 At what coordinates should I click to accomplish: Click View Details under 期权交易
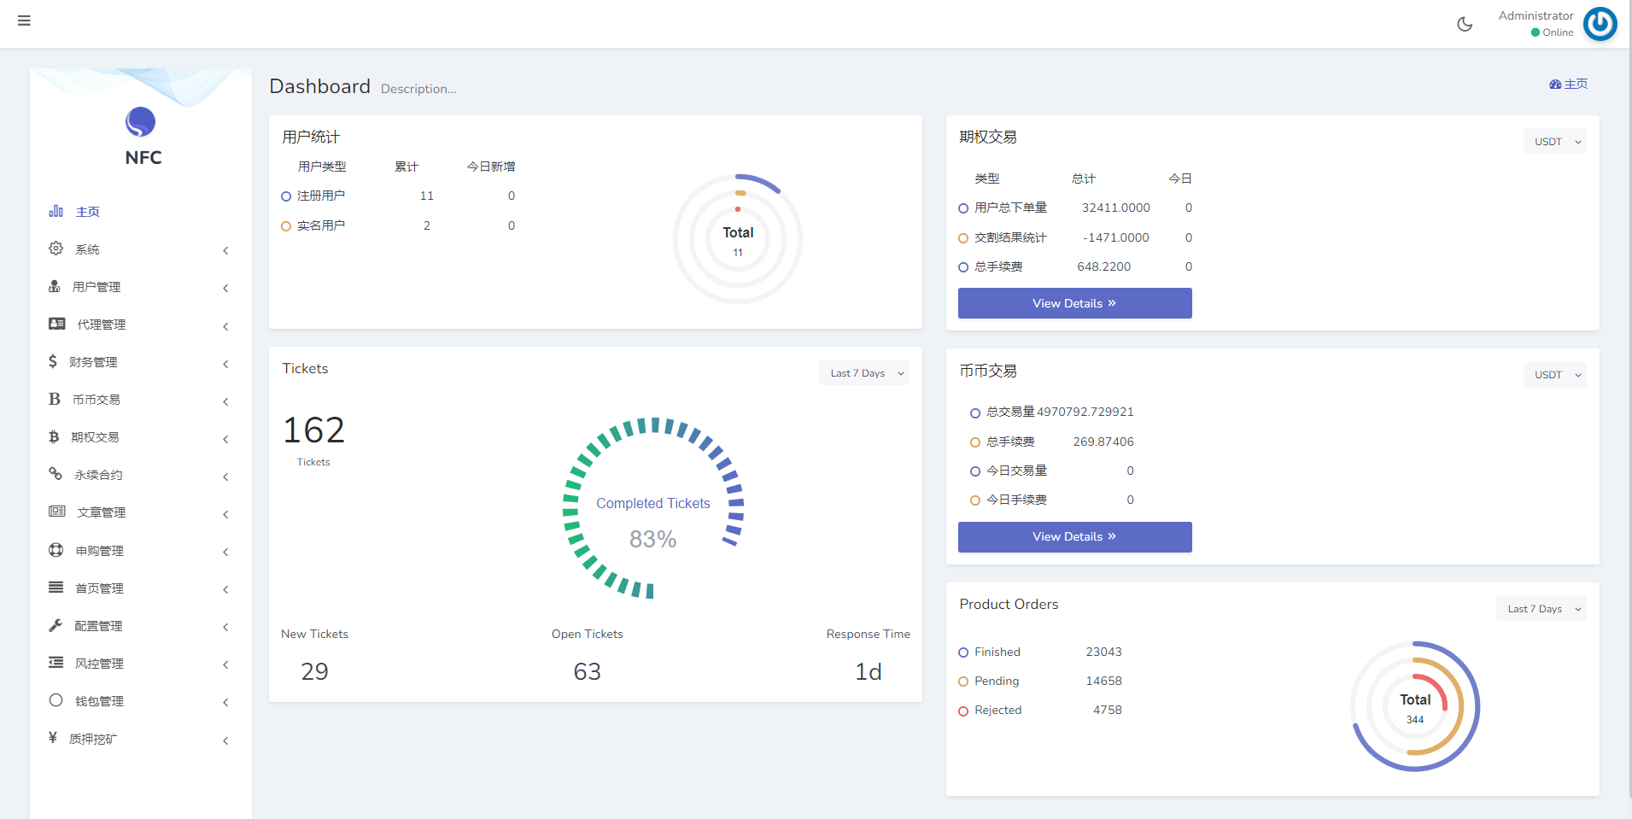[x=1074, y=303]
